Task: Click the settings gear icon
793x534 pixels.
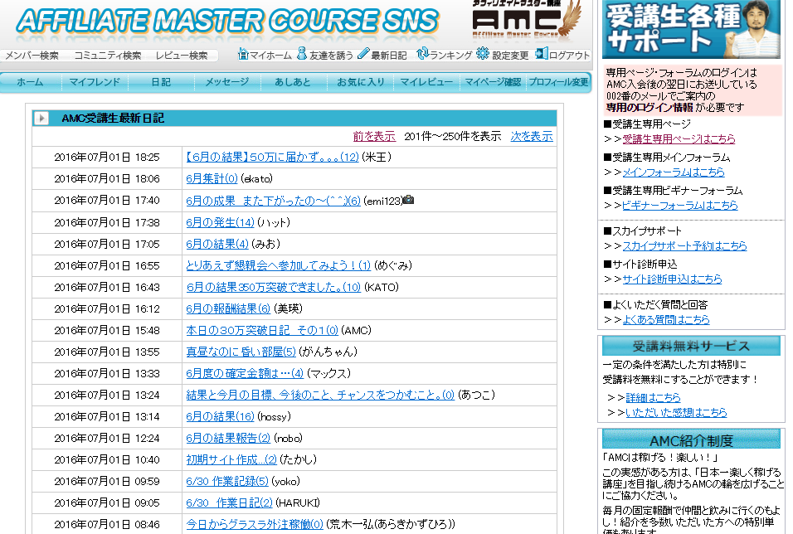Action: coord(483,54)
